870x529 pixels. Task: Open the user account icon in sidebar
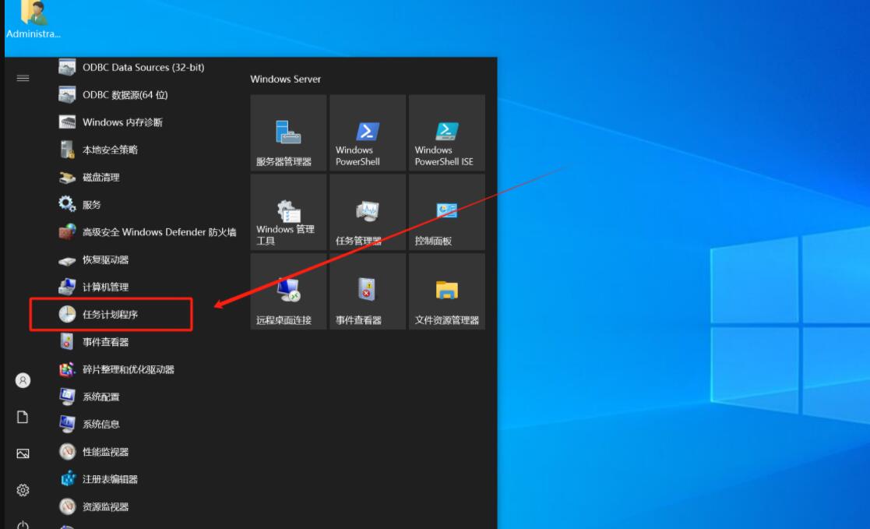tap(23, 380)
